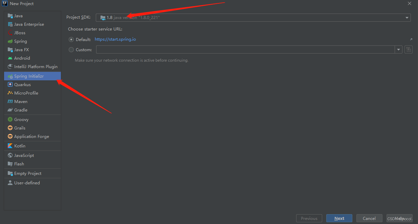The height and width of the screenshot is (224, 418).
Task: Select Application Forge text in list
Action: pyautogui.click(x=31, y=137)
